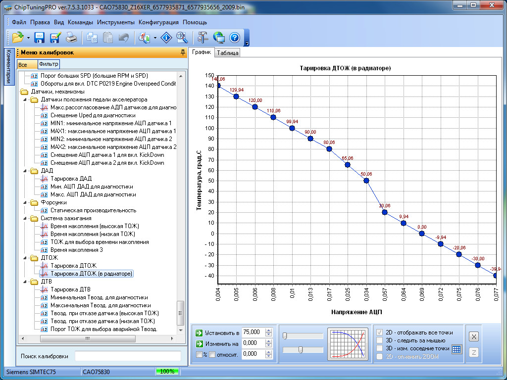Click the curve graph button in bottom panel

pos(348,343)
